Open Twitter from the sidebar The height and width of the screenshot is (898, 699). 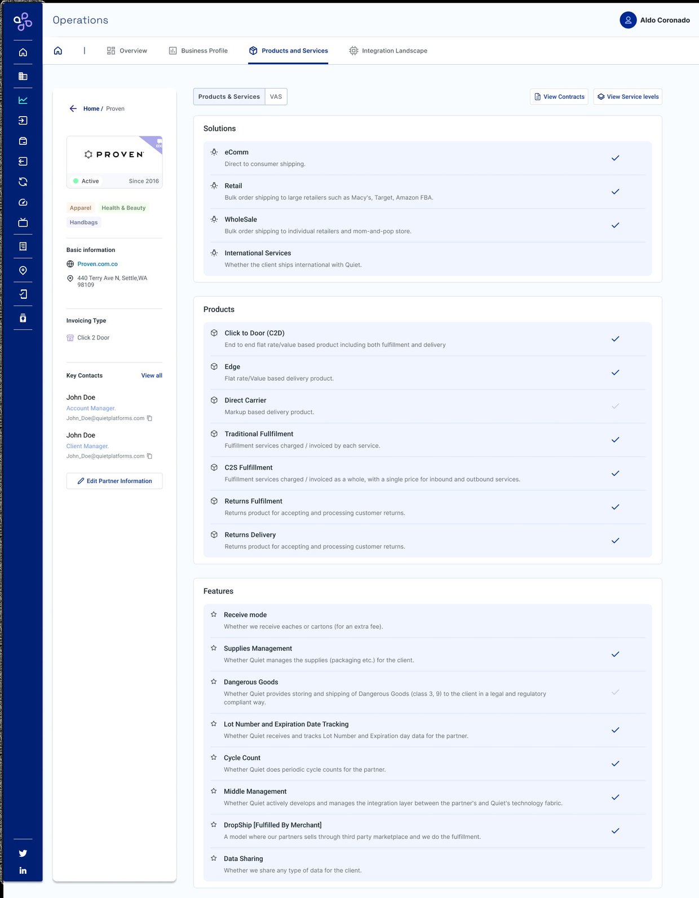pyautogui.click(x=23, y=853)
